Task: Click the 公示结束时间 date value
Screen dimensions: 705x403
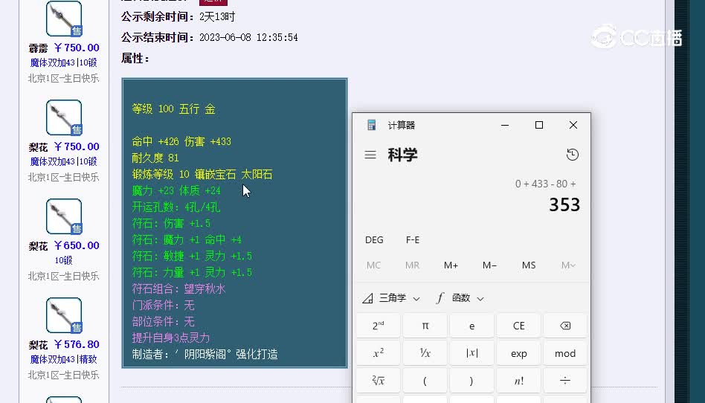Action: point(248,37)
